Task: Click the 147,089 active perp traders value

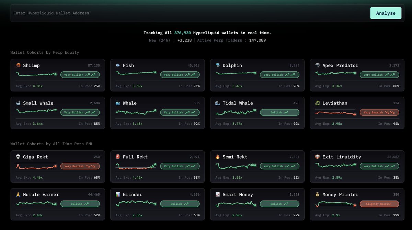Action: click(x=257, y=40)
